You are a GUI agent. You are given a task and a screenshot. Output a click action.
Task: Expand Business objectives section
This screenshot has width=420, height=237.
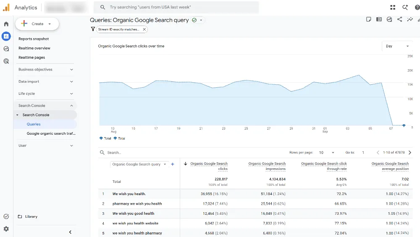pyautogui.click(x=45, y=70)
